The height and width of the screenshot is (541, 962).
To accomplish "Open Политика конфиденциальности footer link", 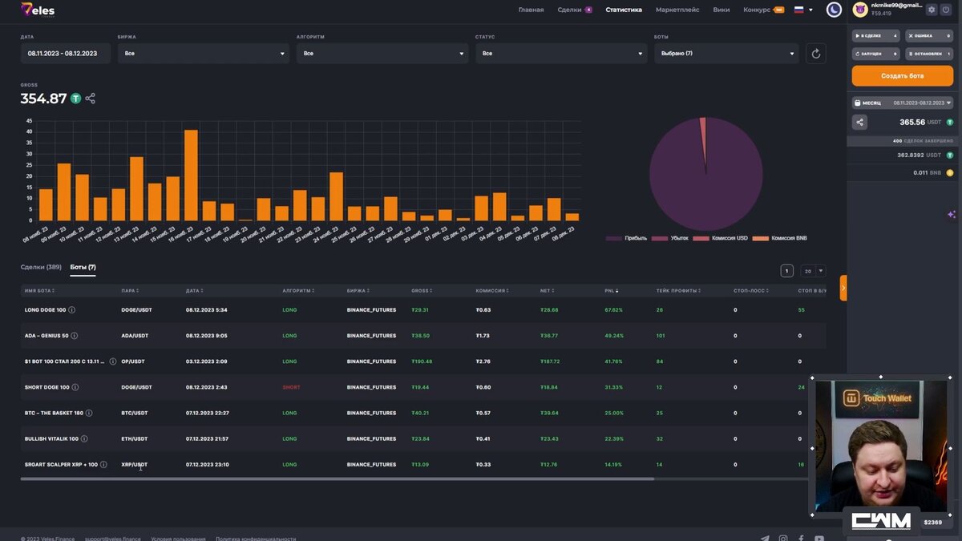I will (x=256, y=539).
